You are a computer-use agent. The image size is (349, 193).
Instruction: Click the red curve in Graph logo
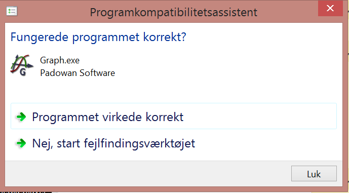click(20, 64)
